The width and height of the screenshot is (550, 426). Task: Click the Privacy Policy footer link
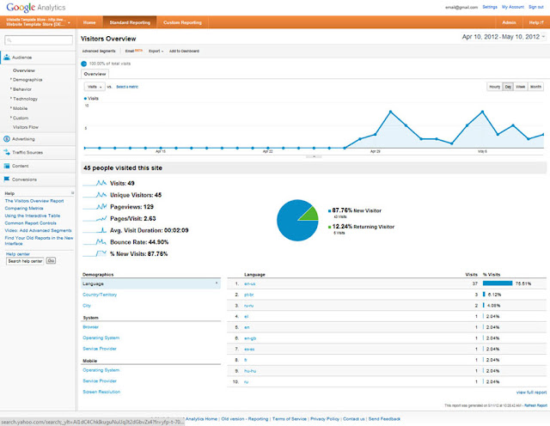tap(325, 419)
